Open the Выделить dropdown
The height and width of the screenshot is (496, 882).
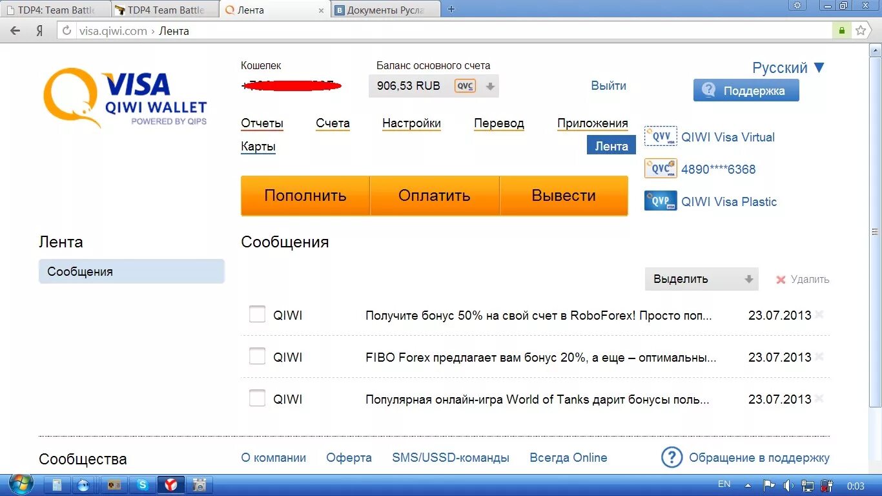pyautogui.click(x=701, y=279)
